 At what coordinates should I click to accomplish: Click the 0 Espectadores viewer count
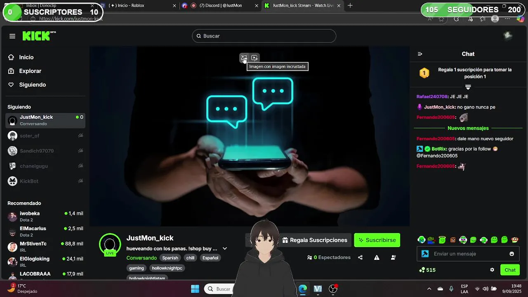(x=329, y=257)
